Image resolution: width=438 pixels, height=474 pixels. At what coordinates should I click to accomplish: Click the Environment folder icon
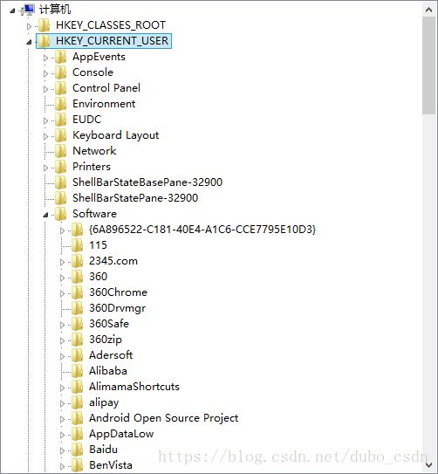[61, 104]
